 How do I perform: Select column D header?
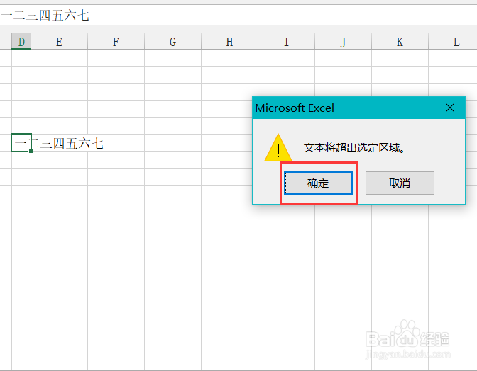click(21, 41)
